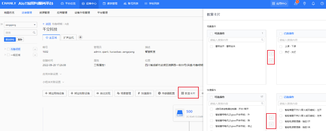
Task: Expand the 应用关联设置 section
Action: (52, 74)
